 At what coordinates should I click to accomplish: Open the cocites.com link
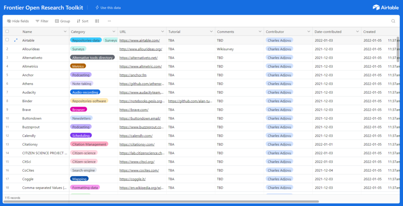139,171
